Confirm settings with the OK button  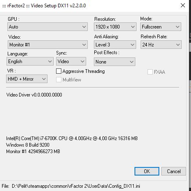pyautogui.click(x=147, y=171)
